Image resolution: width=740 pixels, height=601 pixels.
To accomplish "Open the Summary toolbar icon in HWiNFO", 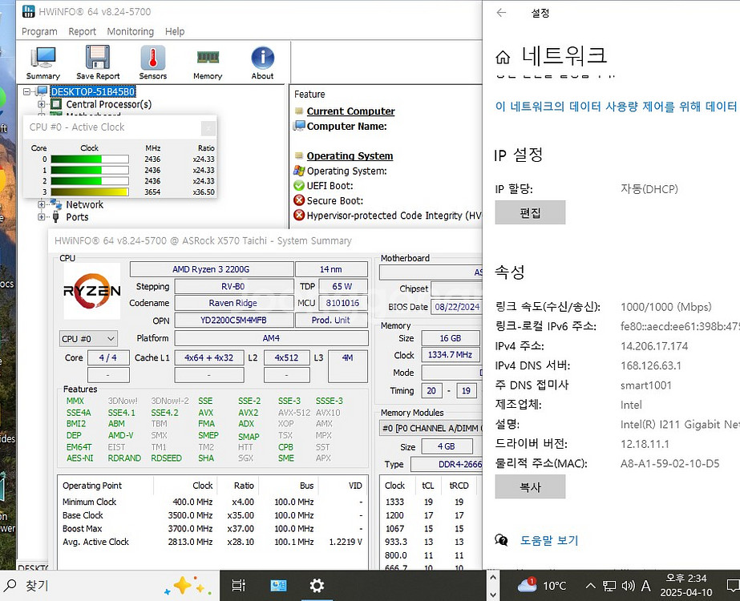I will coord(43,63).
